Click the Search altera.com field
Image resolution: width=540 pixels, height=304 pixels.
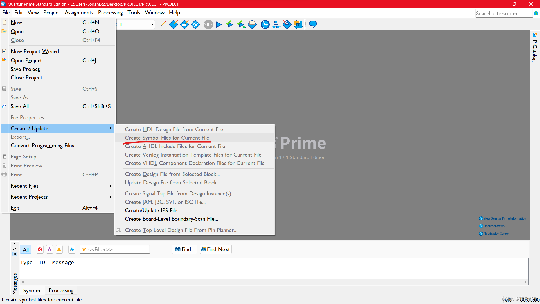point(503,13)
